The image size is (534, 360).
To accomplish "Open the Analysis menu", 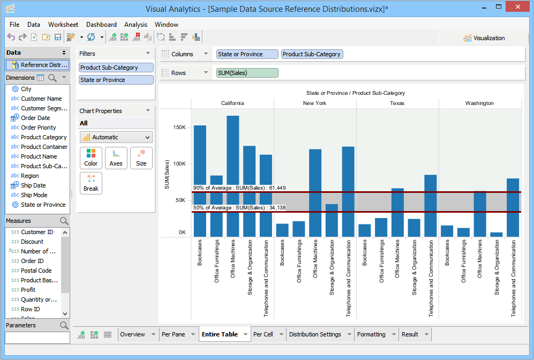I will [x=136, y=25].
